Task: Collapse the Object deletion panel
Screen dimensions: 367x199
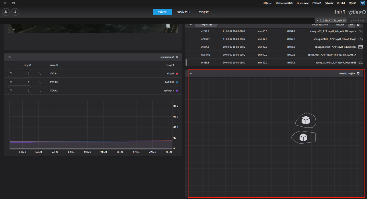Action: point(191,74)
